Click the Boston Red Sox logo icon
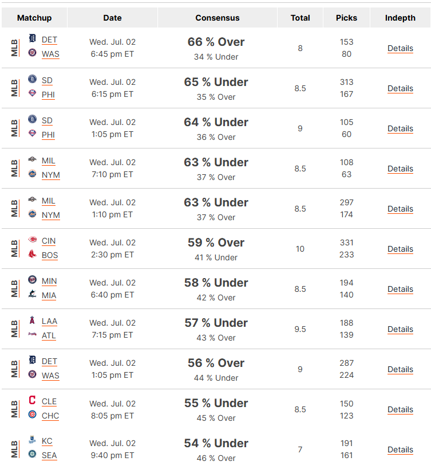Screen dimensions: 431x469 click(x=32, y=254)
